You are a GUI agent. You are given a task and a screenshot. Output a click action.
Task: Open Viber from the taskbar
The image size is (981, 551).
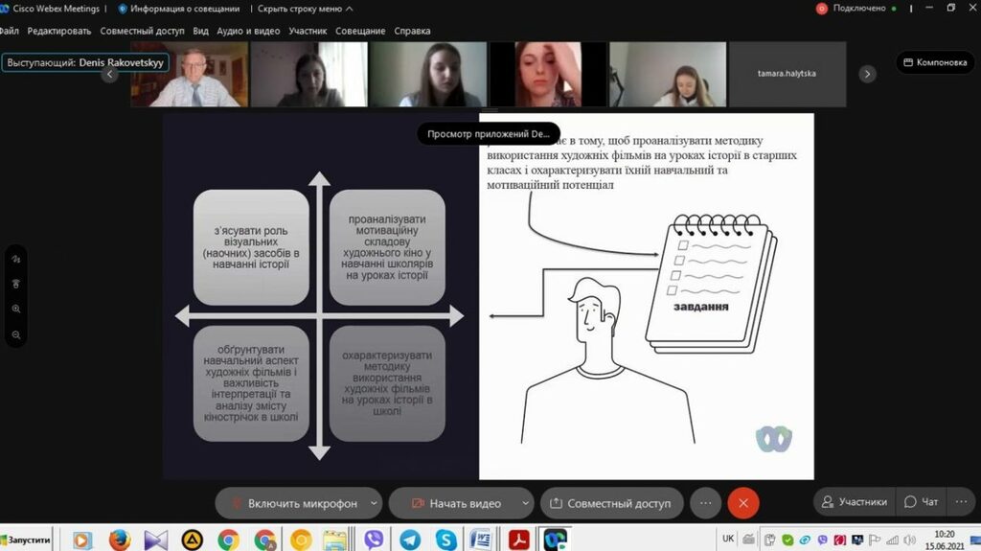[x=374, y=540]
